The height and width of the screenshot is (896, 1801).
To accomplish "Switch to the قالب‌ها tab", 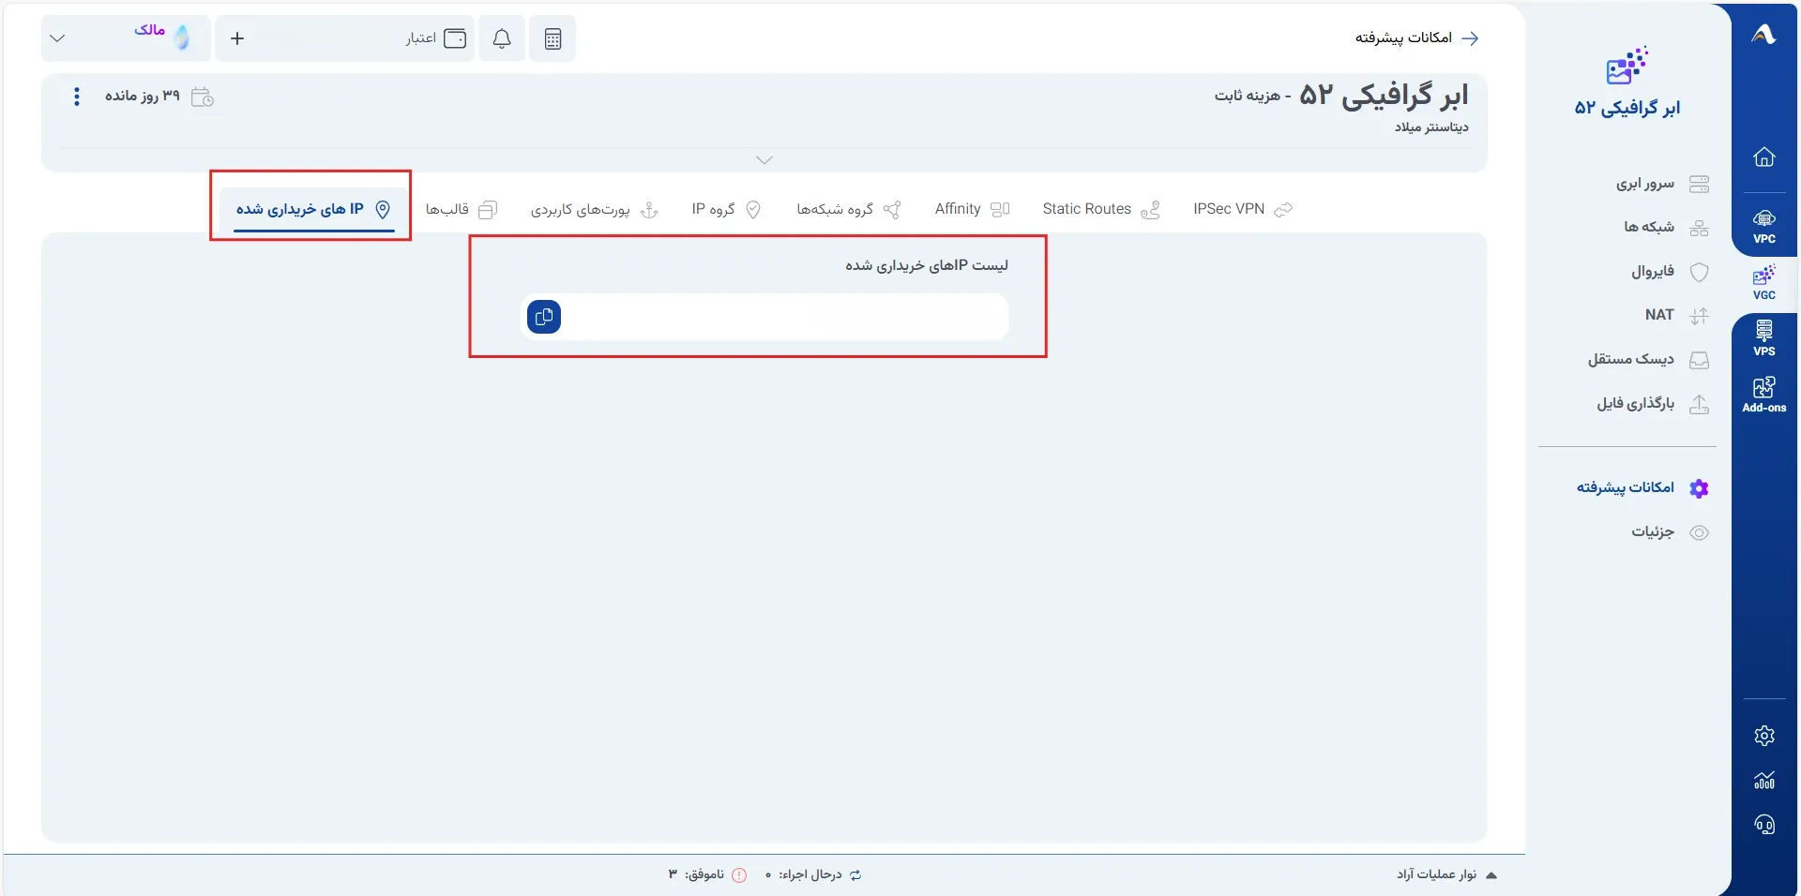I will (462, 209).
